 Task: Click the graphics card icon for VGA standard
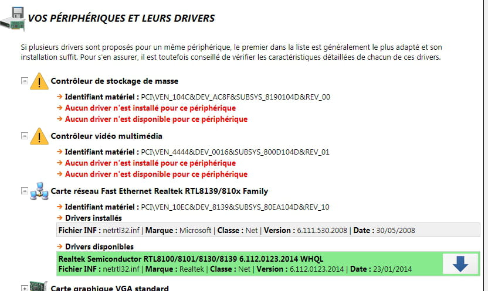coord(39,286)
